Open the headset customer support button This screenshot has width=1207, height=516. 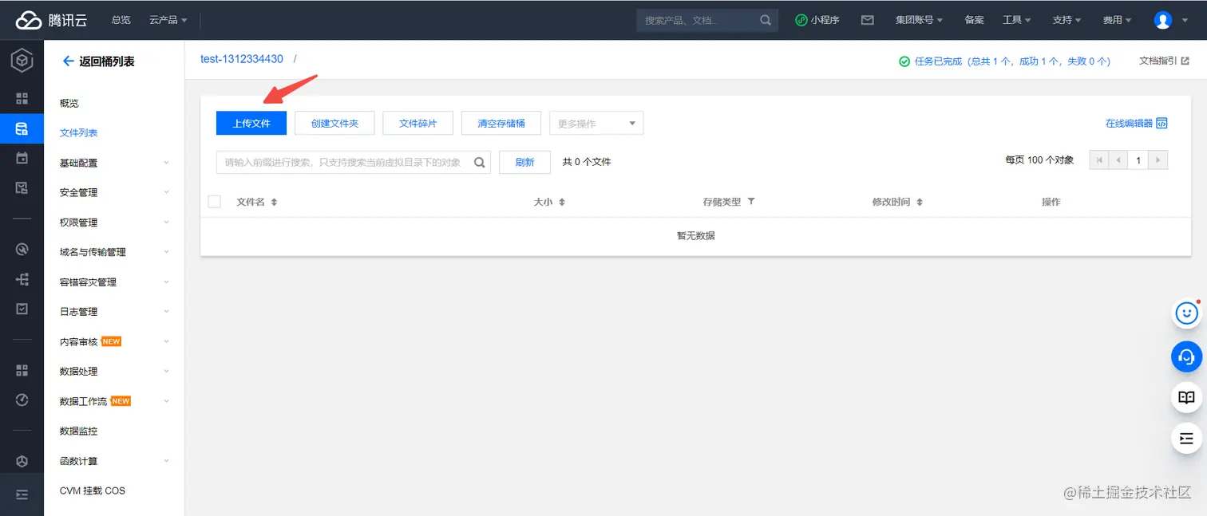tap(1186, 356)
